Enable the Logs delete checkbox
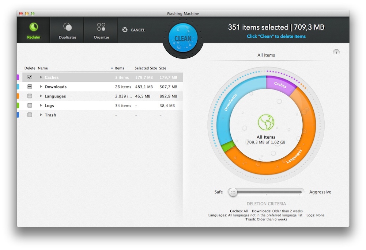The width and height of the screenshot is (366, 250). pos(30,105)
